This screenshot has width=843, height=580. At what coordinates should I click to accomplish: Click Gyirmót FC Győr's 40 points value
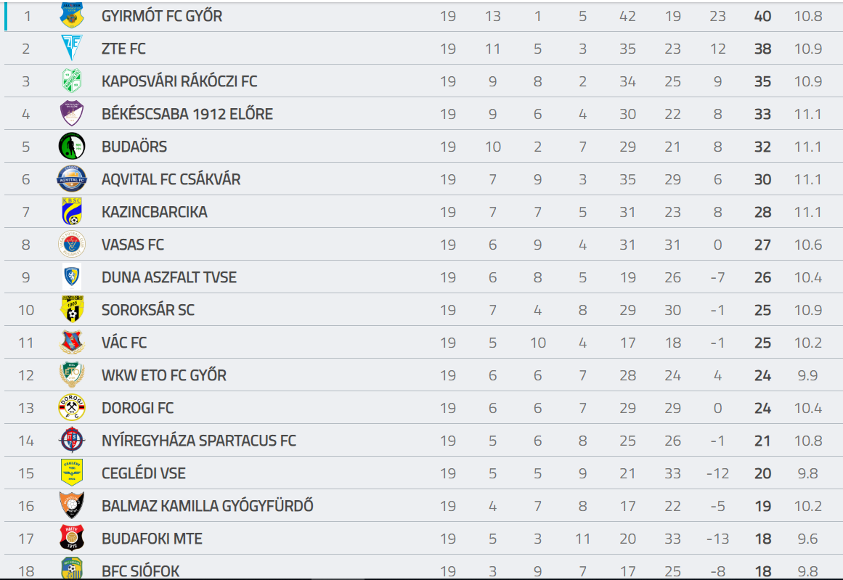point(762,16)
